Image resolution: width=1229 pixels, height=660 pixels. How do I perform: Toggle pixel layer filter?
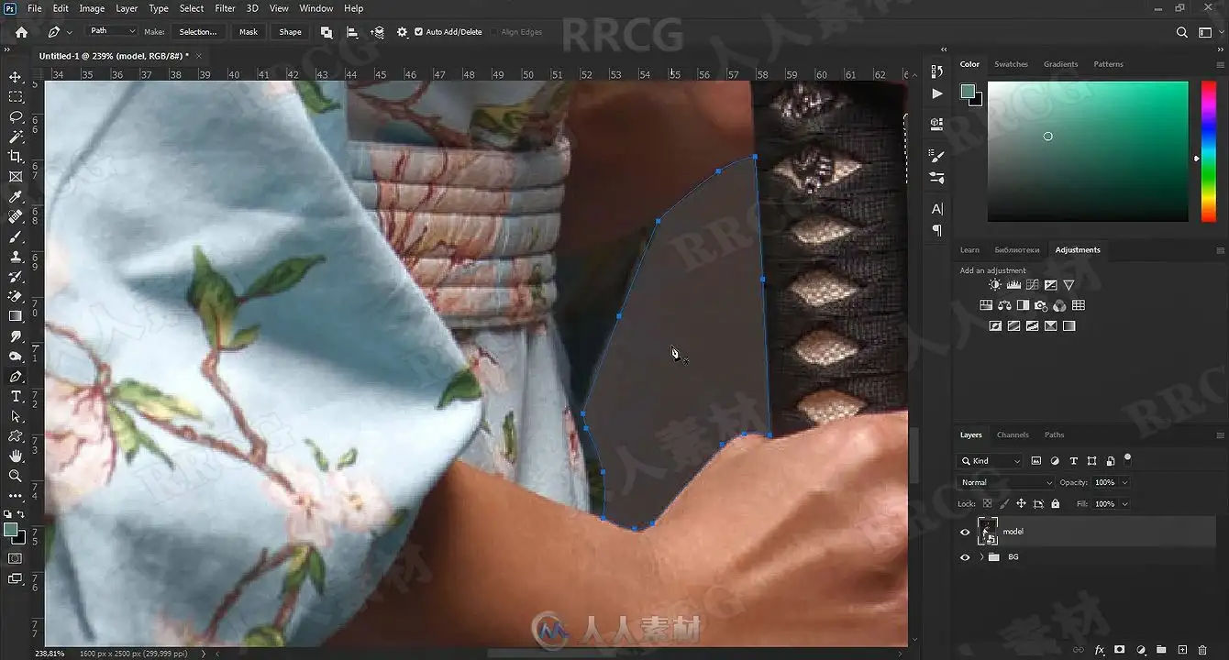1036,461
